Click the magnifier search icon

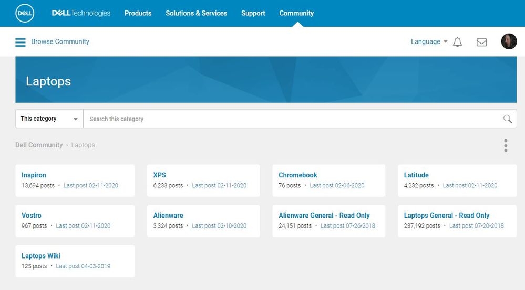tap(508, 119)
